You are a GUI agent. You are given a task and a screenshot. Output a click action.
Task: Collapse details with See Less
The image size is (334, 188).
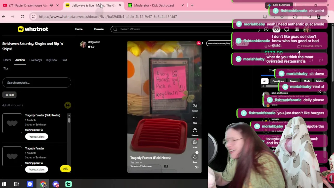coord(136,162)
